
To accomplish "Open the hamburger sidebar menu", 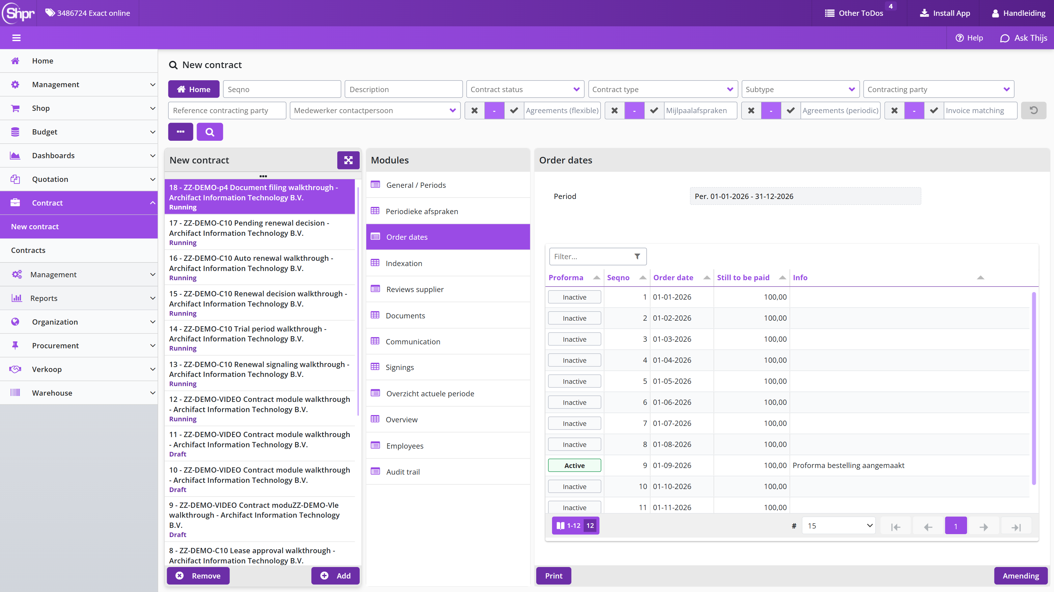I will [16, 38].
